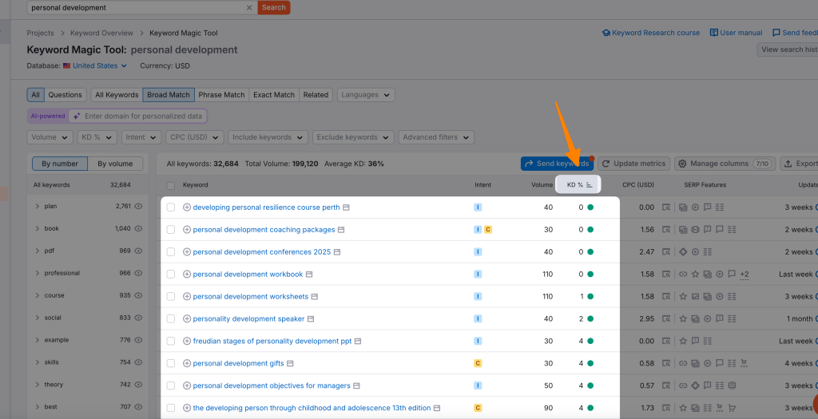Switch groups to By number

click(x=60, y=164)
